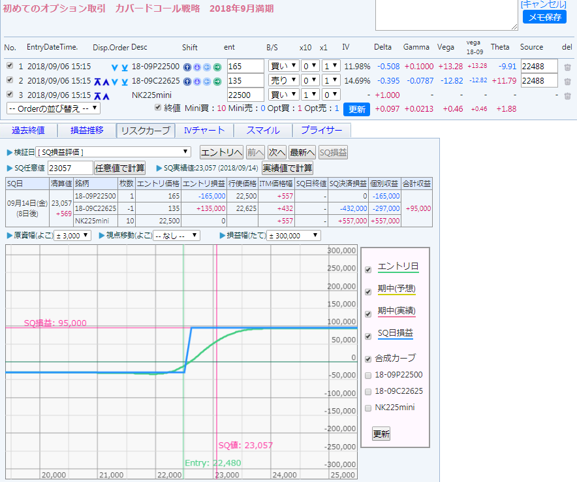This screenshot has width=577, height=482.
Task: Move order 1 to bottom of list
Action: click(125, 67)
